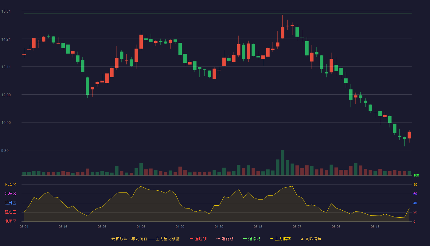
Task: Click the 03-04 date label
Action: click(x=24, y=227)
